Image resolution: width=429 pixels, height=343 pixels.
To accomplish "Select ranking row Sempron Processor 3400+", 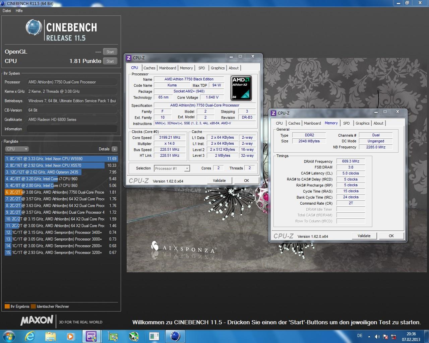I will click(61, 232).
